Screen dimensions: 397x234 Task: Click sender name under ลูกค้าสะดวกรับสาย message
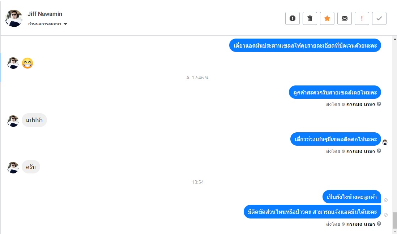point(361,104)
